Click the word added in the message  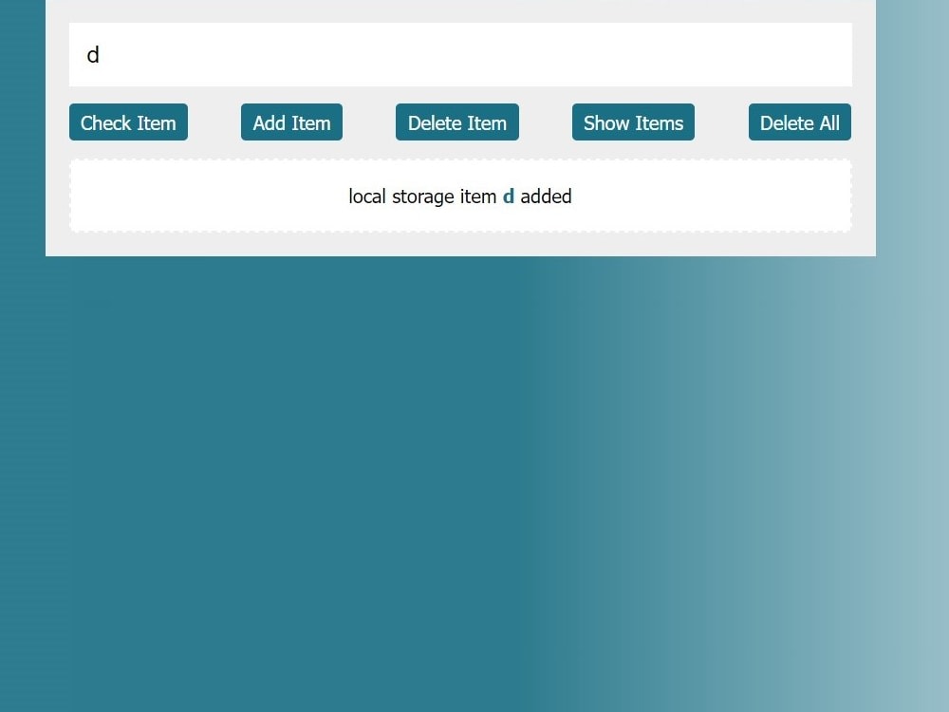pos(549,197)
